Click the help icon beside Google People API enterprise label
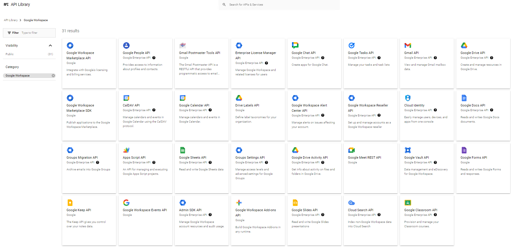The height and width of the screenshot is (249, 521). point(154,58)
